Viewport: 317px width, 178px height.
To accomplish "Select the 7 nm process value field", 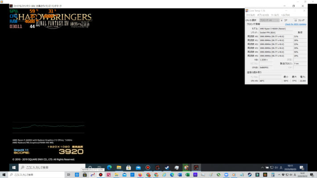I will (300, 64).
